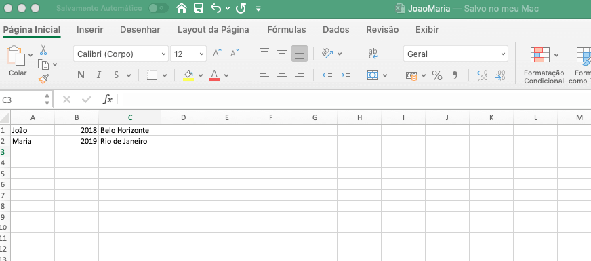Screen dimensions: 591x261
Task: Click the text orientation icon
Action: tap(327, 53)
